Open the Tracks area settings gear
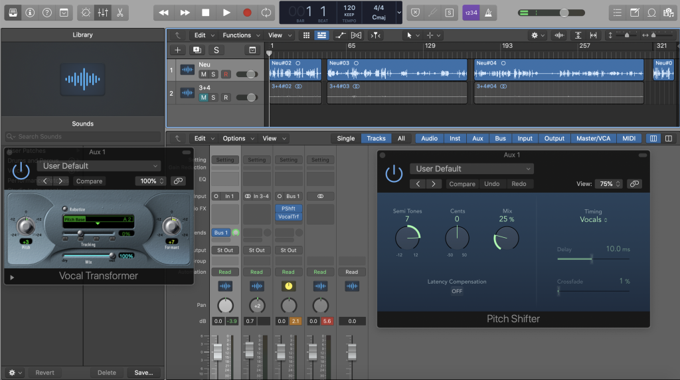This screenshot has width=680, height=380. (535, 35)
